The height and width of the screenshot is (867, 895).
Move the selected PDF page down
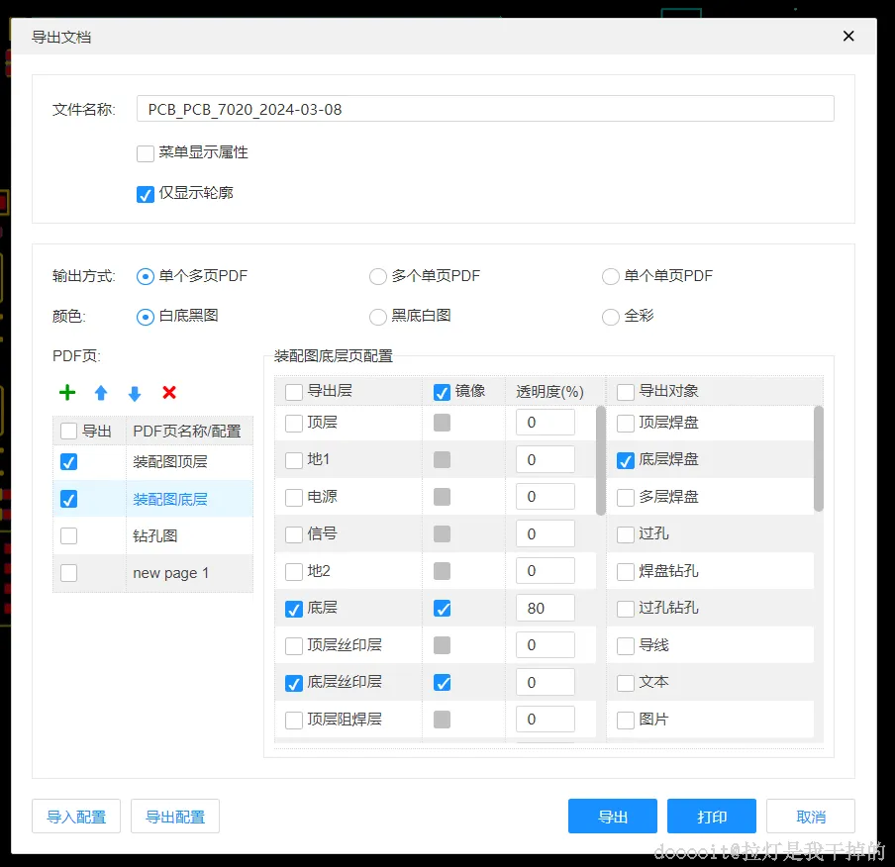pyautogui.click(x=134, y=393)
